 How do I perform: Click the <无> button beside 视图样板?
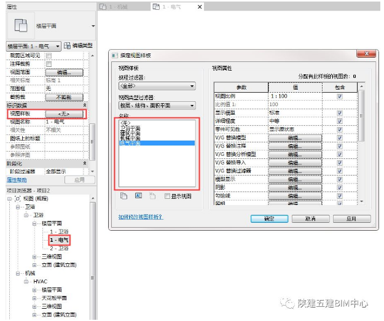click(64, 114)
